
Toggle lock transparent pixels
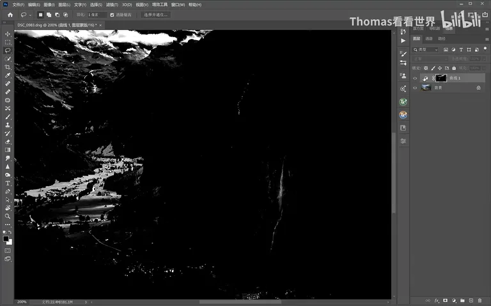coord(426,68)
